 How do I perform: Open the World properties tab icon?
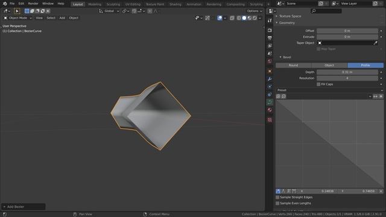click(x=270, y=61)
